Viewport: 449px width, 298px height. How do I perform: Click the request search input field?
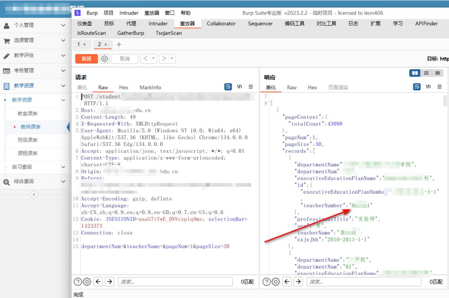(175, 282)
